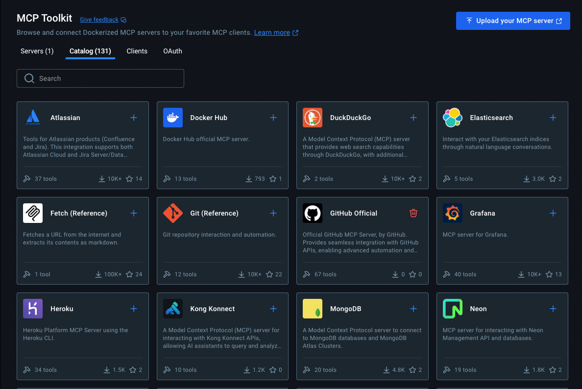The height and width of the screenshot is (389, 582).
Task: Add the Elasticsearch server with the plus icon
Action: coord(553,118)
